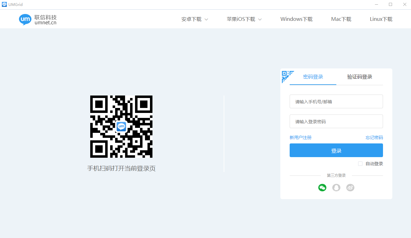This screenshot has height=238, width=411.
Task: Sign in with the QQ penguin icon
Action: pos(336,188)
